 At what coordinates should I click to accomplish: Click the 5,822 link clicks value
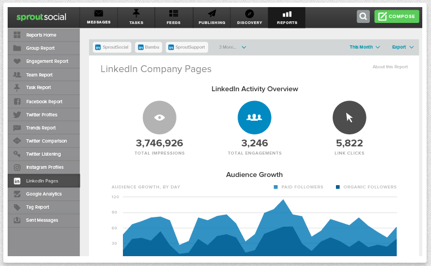click(350, 143)
